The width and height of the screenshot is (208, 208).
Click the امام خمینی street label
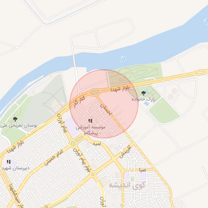54,158
